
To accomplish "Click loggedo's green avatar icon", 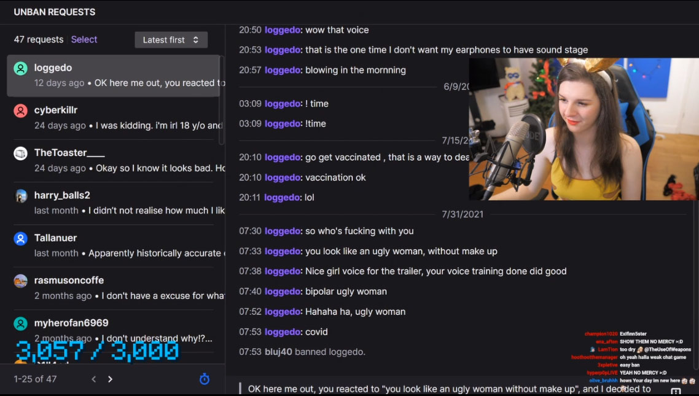I will [20, 68].
